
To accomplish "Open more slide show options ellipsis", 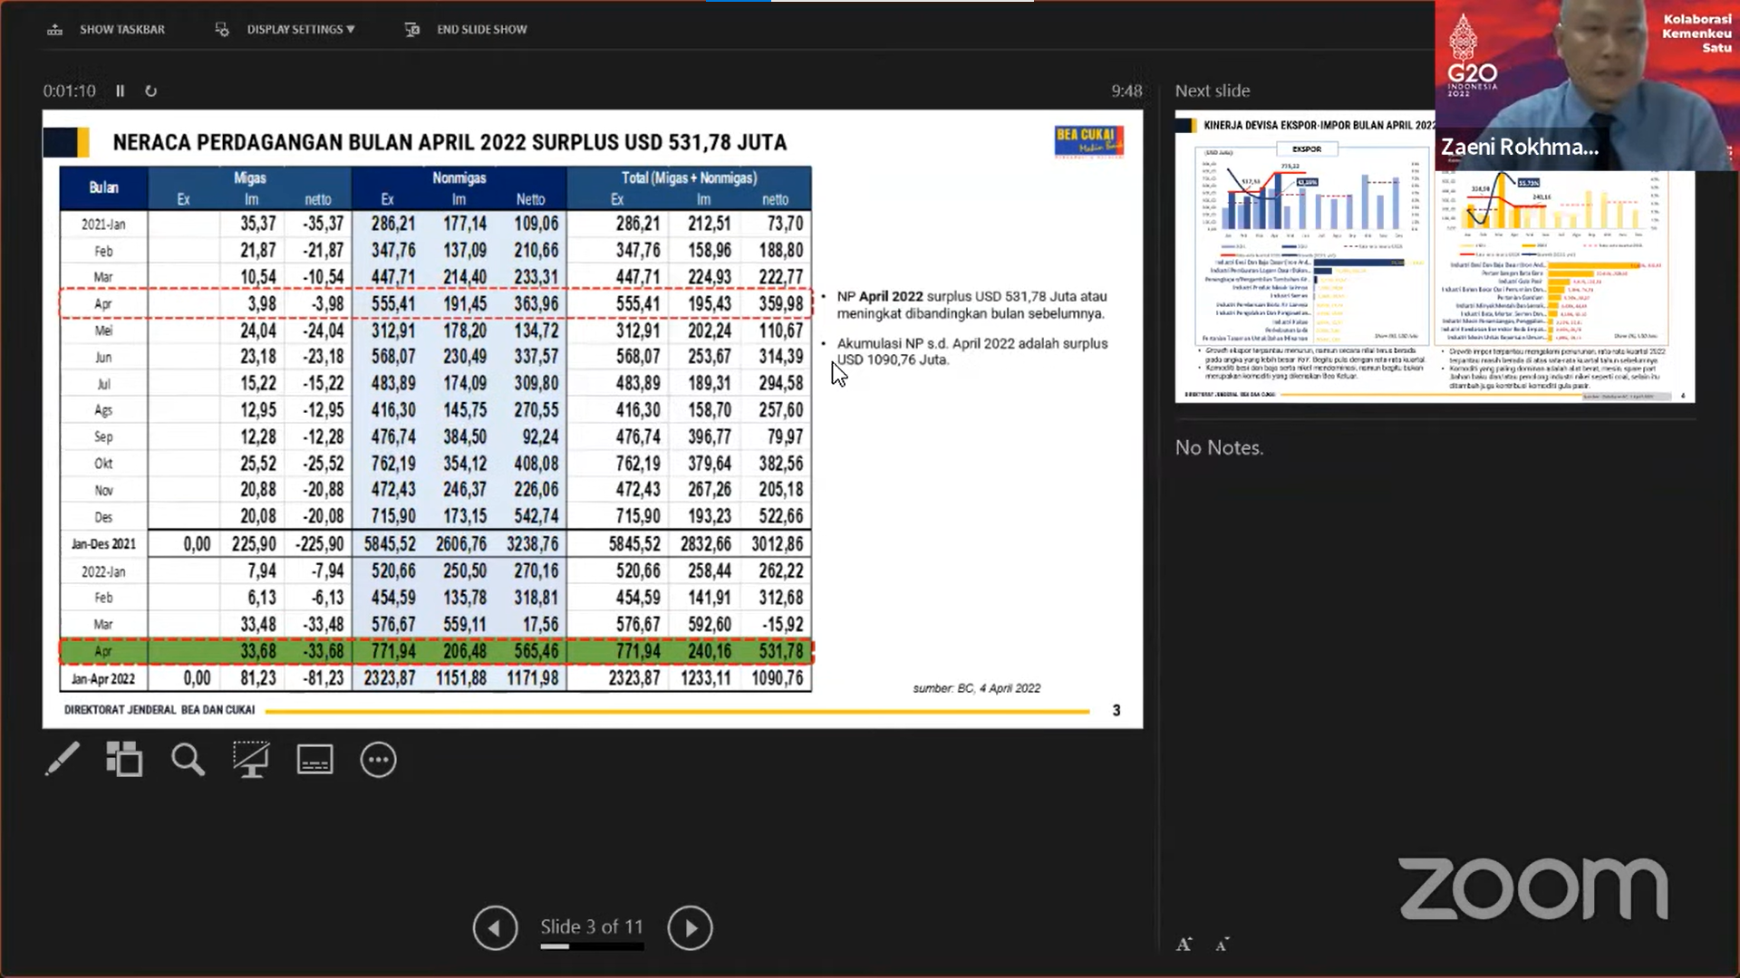I will coord(378,760).
